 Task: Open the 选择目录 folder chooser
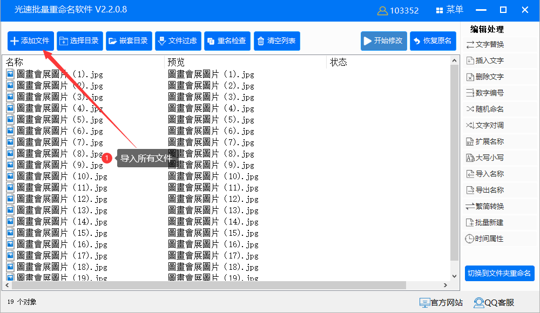[80, 41]
